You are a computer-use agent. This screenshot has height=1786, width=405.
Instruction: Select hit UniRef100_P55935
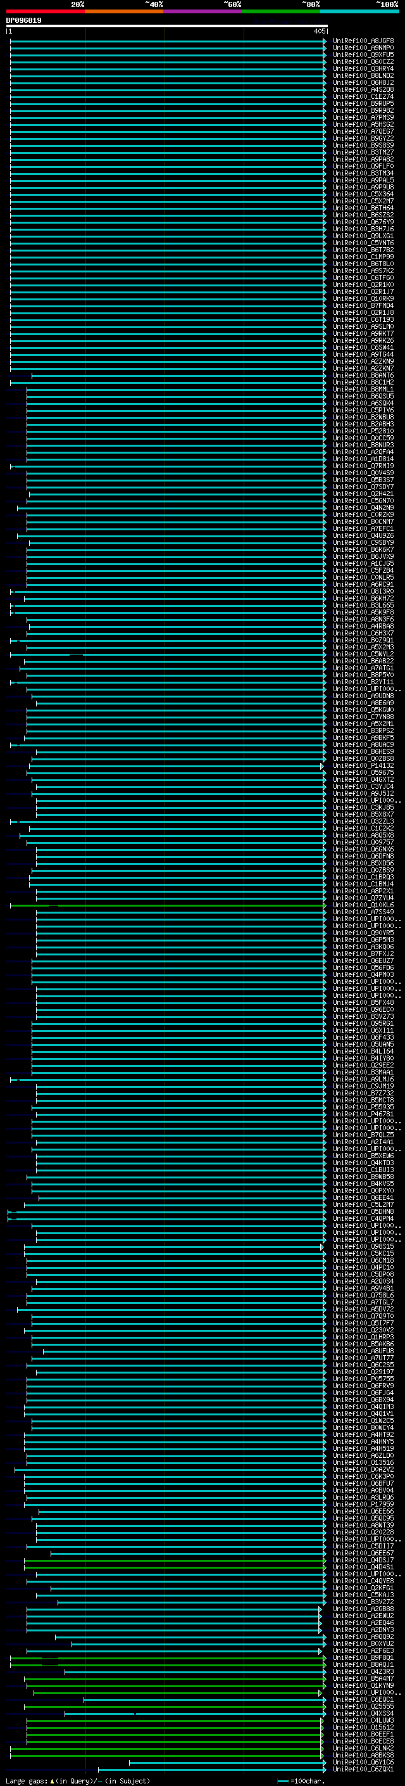point(363,1107)
